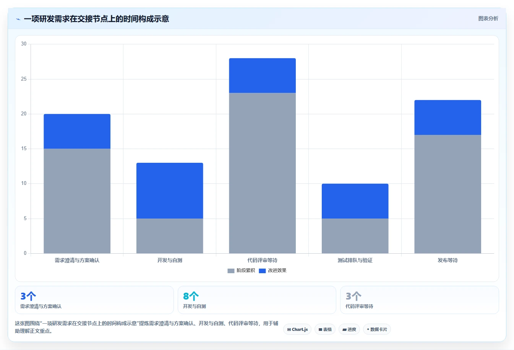Click the 改进效果 legend label
Screen dimensions: 514x350
tap(277, 271)
